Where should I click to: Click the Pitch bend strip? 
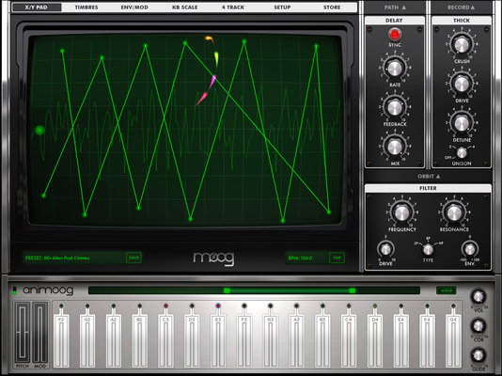[x=23, y=332]
